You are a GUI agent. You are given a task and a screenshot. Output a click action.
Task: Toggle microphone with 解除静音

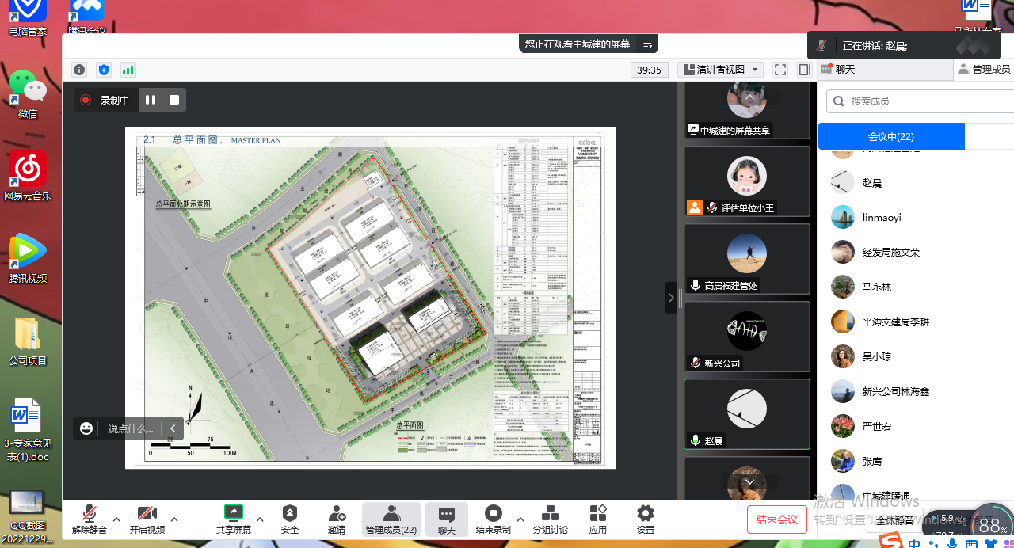pyautogui.click(x=90, y=519)
